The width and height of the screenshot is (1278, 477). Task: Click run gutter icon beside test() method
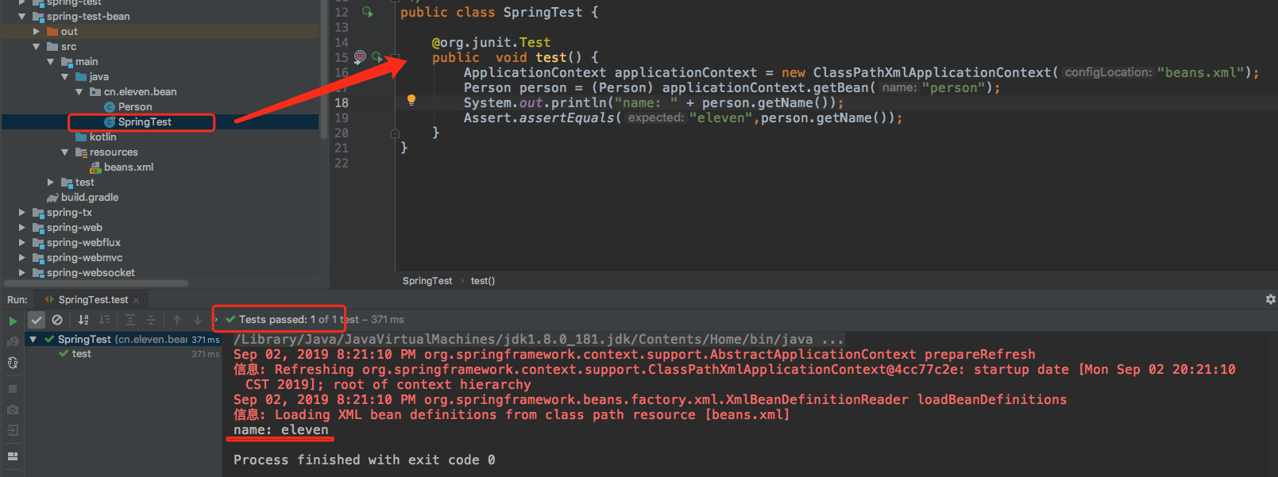point(377,57)
